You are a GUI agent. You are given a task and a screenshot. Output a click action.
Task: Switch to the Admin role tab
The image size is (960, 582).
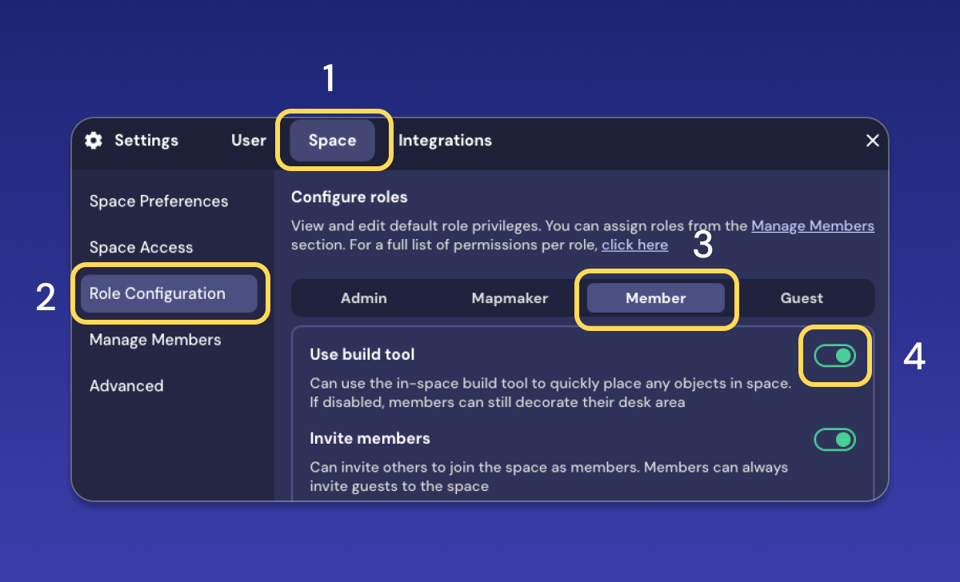[363, 298]
